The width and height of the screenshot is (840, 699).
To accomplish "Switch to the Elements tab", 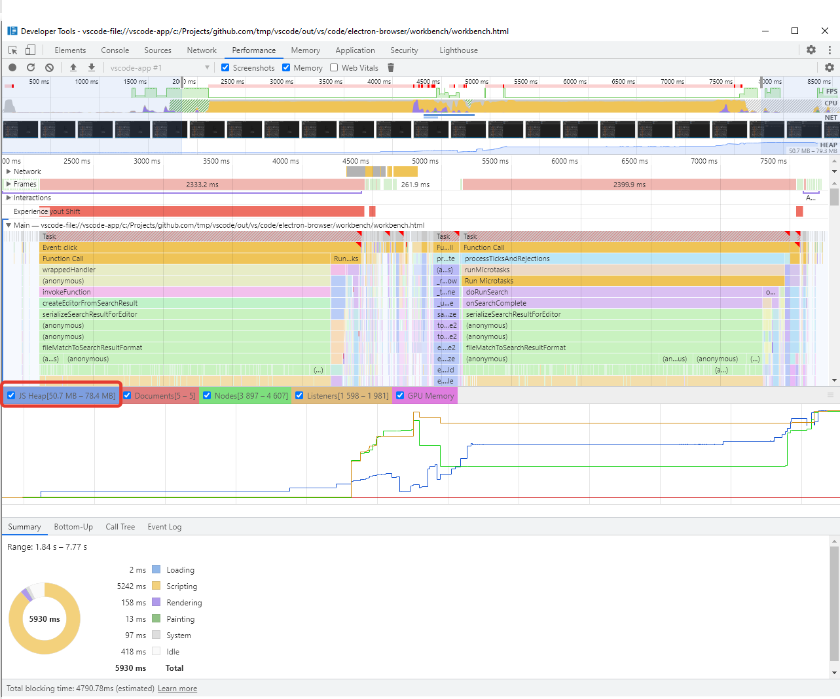I will (70, 50).
